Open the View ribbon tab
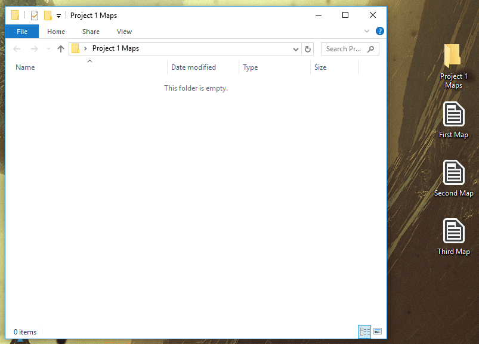 click(124, 32)
